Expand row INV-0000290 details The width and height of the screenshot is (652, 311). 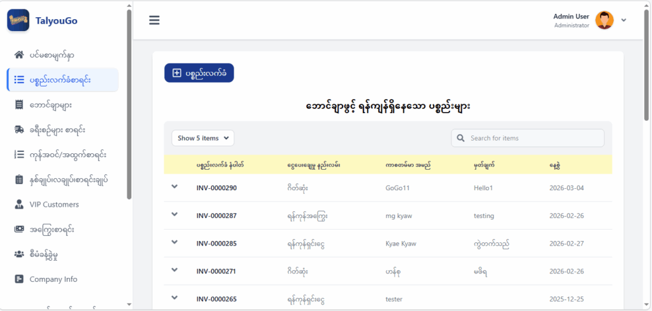pyautogui.click(x=174, y=187)
